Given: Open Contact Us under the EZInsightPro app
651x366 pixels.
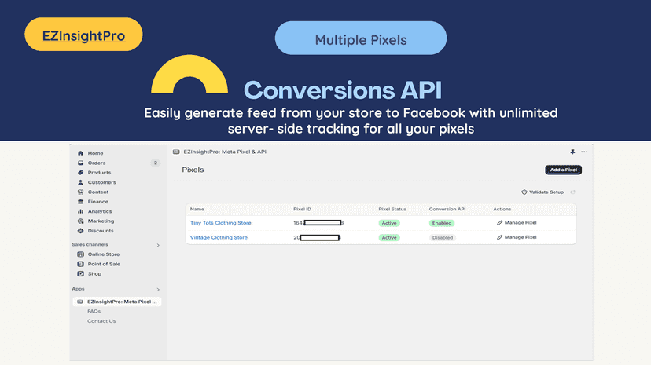Looking at the screenshot, I should pos(101,321).
